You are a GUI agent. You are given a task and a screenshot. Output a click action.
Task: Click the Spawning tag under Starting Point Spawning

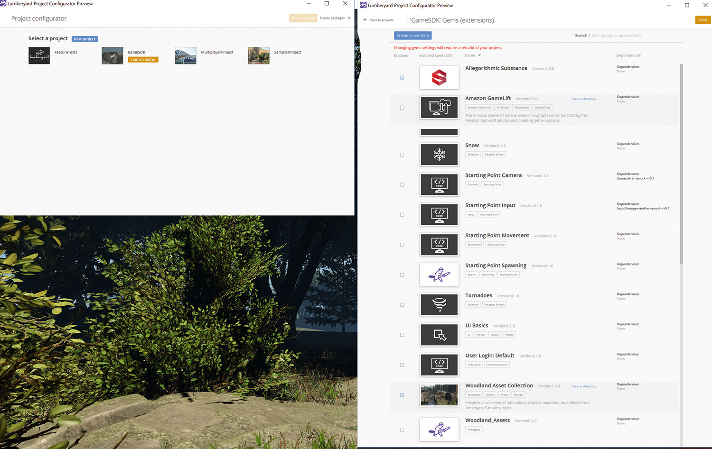487,275
